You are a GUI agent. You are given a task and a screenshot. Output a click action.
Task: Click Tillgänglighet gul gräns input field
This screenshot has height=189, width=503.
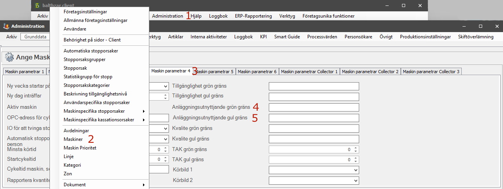point(314,97)
